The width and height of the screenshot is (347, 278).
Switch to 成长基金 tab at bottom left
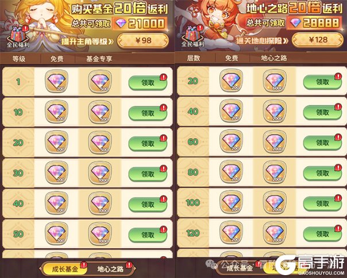[64, 269]
